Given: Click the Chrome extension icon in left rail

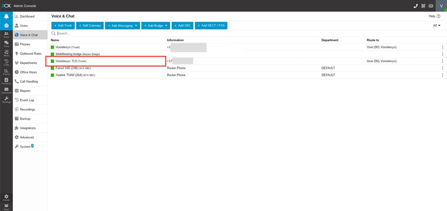Looking at the screenshot, I should pos(6,26).
